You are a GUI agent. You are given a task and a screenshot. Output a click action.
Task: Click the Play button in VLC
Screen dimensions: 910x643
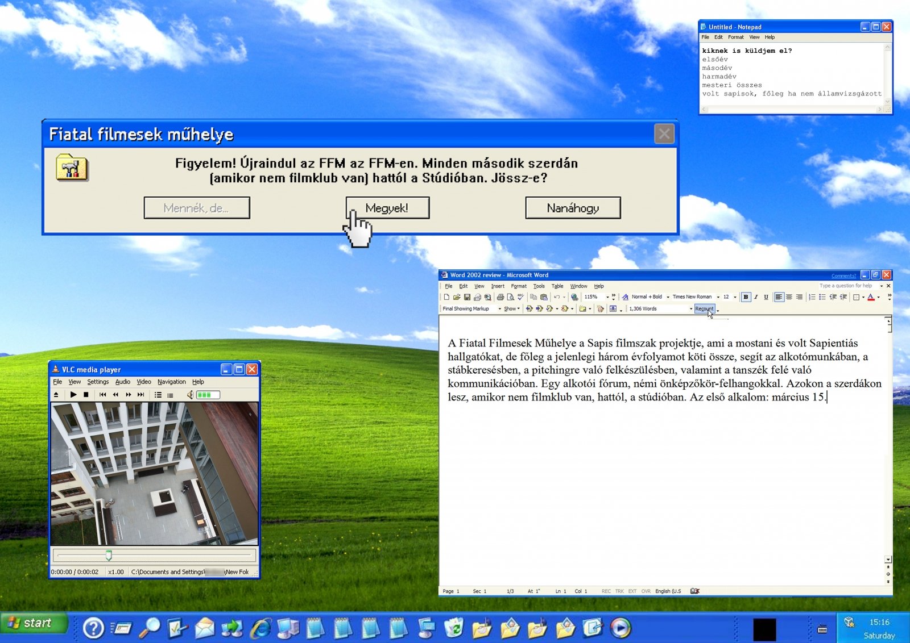[x=73, y=395]
